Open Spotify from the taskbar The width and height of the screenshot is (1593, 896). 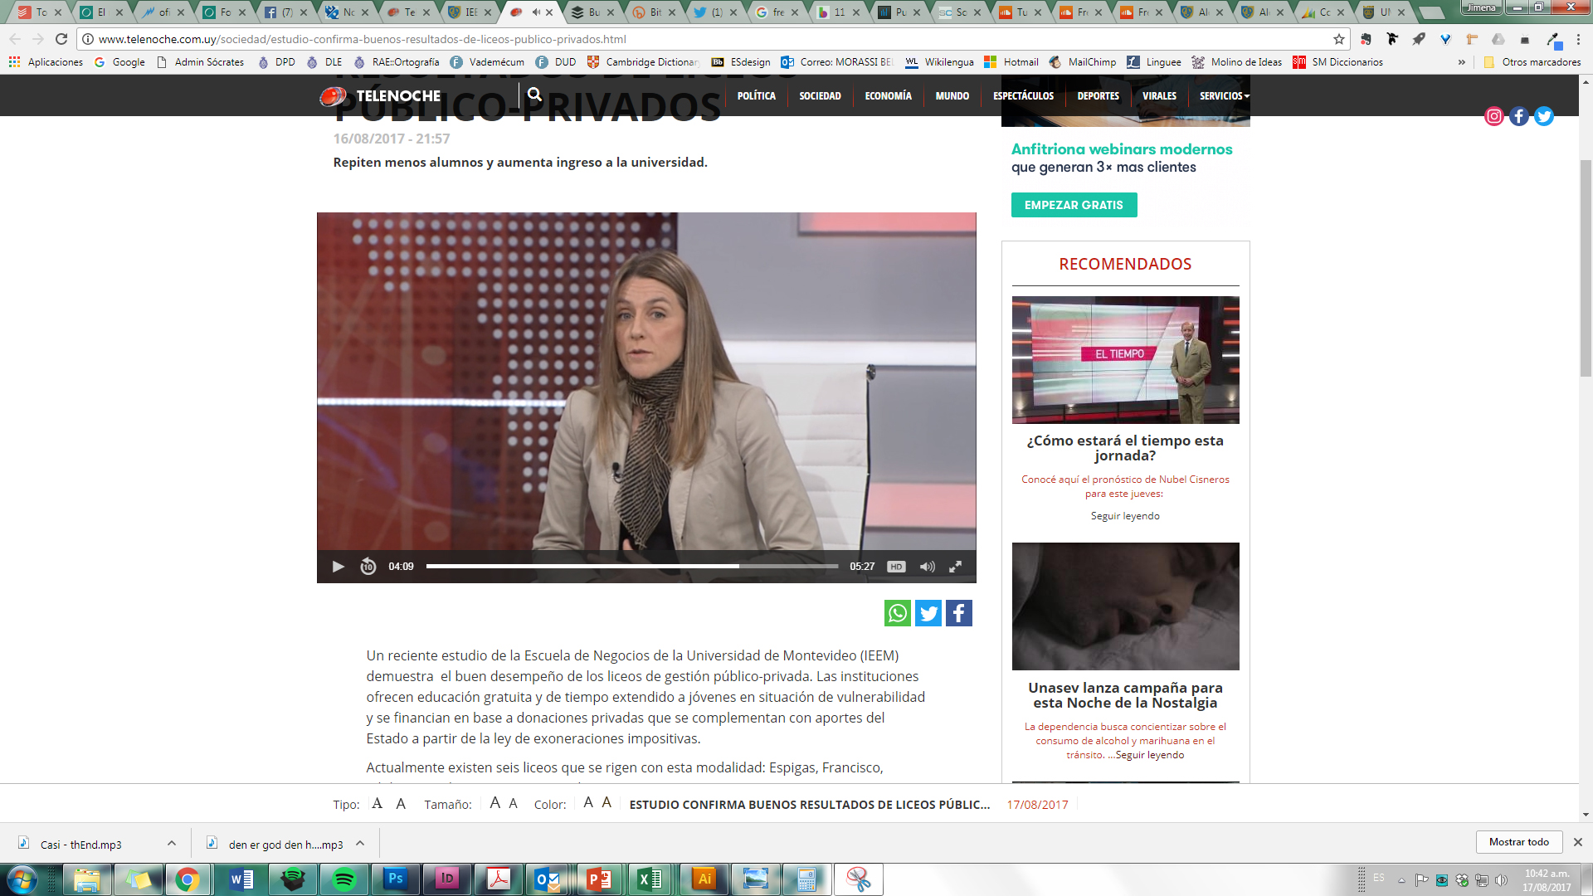click(x=344, y=879)
